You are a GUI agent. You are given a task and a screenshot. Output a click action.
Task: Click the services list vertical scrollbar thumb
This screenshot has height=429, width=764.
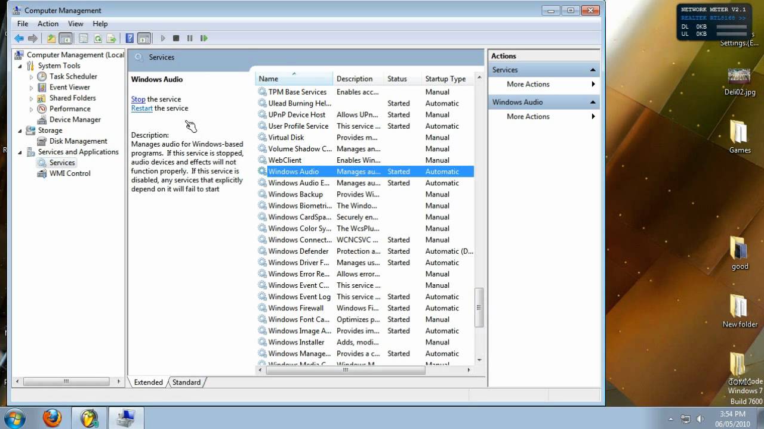479,307
